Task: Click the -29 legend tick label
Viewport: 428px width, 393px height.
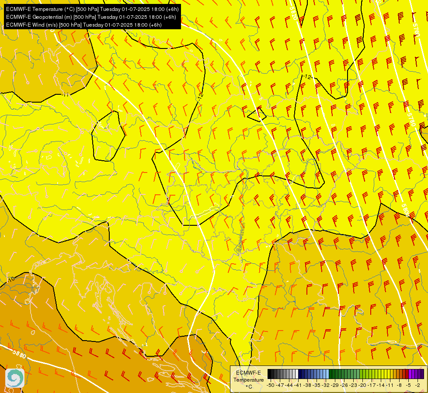Action: pyautogui.click(x=335, y=386)
